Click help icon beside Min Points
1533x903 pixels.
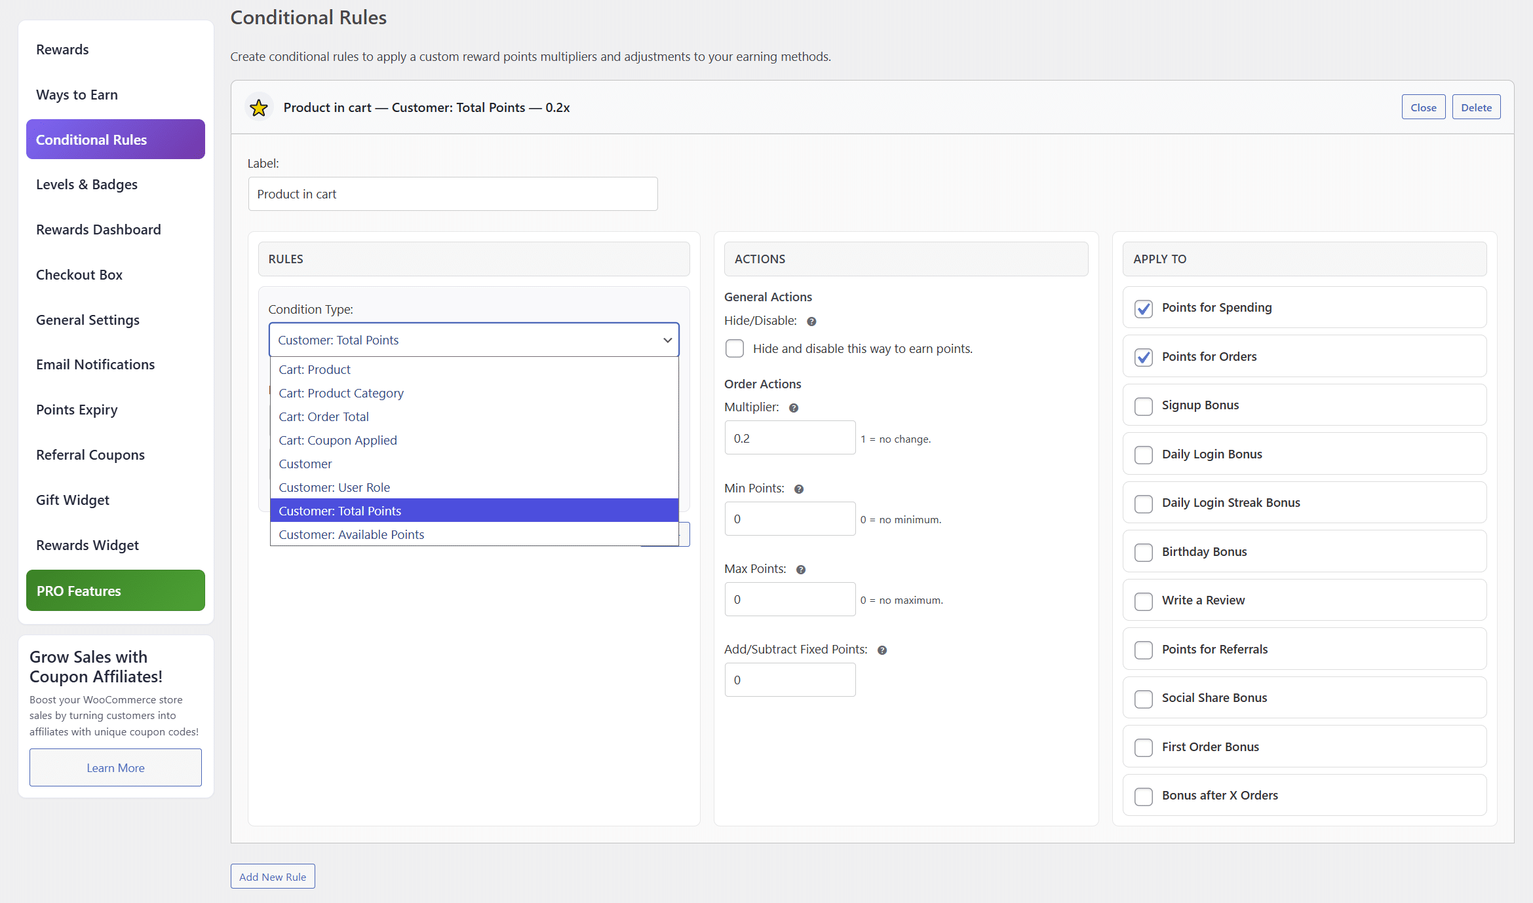click(x=799, y=489)
